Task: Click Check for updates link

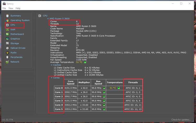Action: (x=181, y=120)
